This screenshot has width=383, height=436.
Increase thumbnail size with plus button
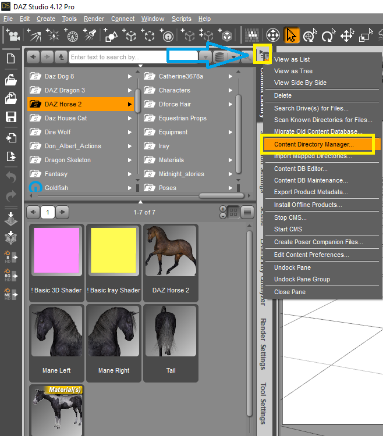[223, 209]
